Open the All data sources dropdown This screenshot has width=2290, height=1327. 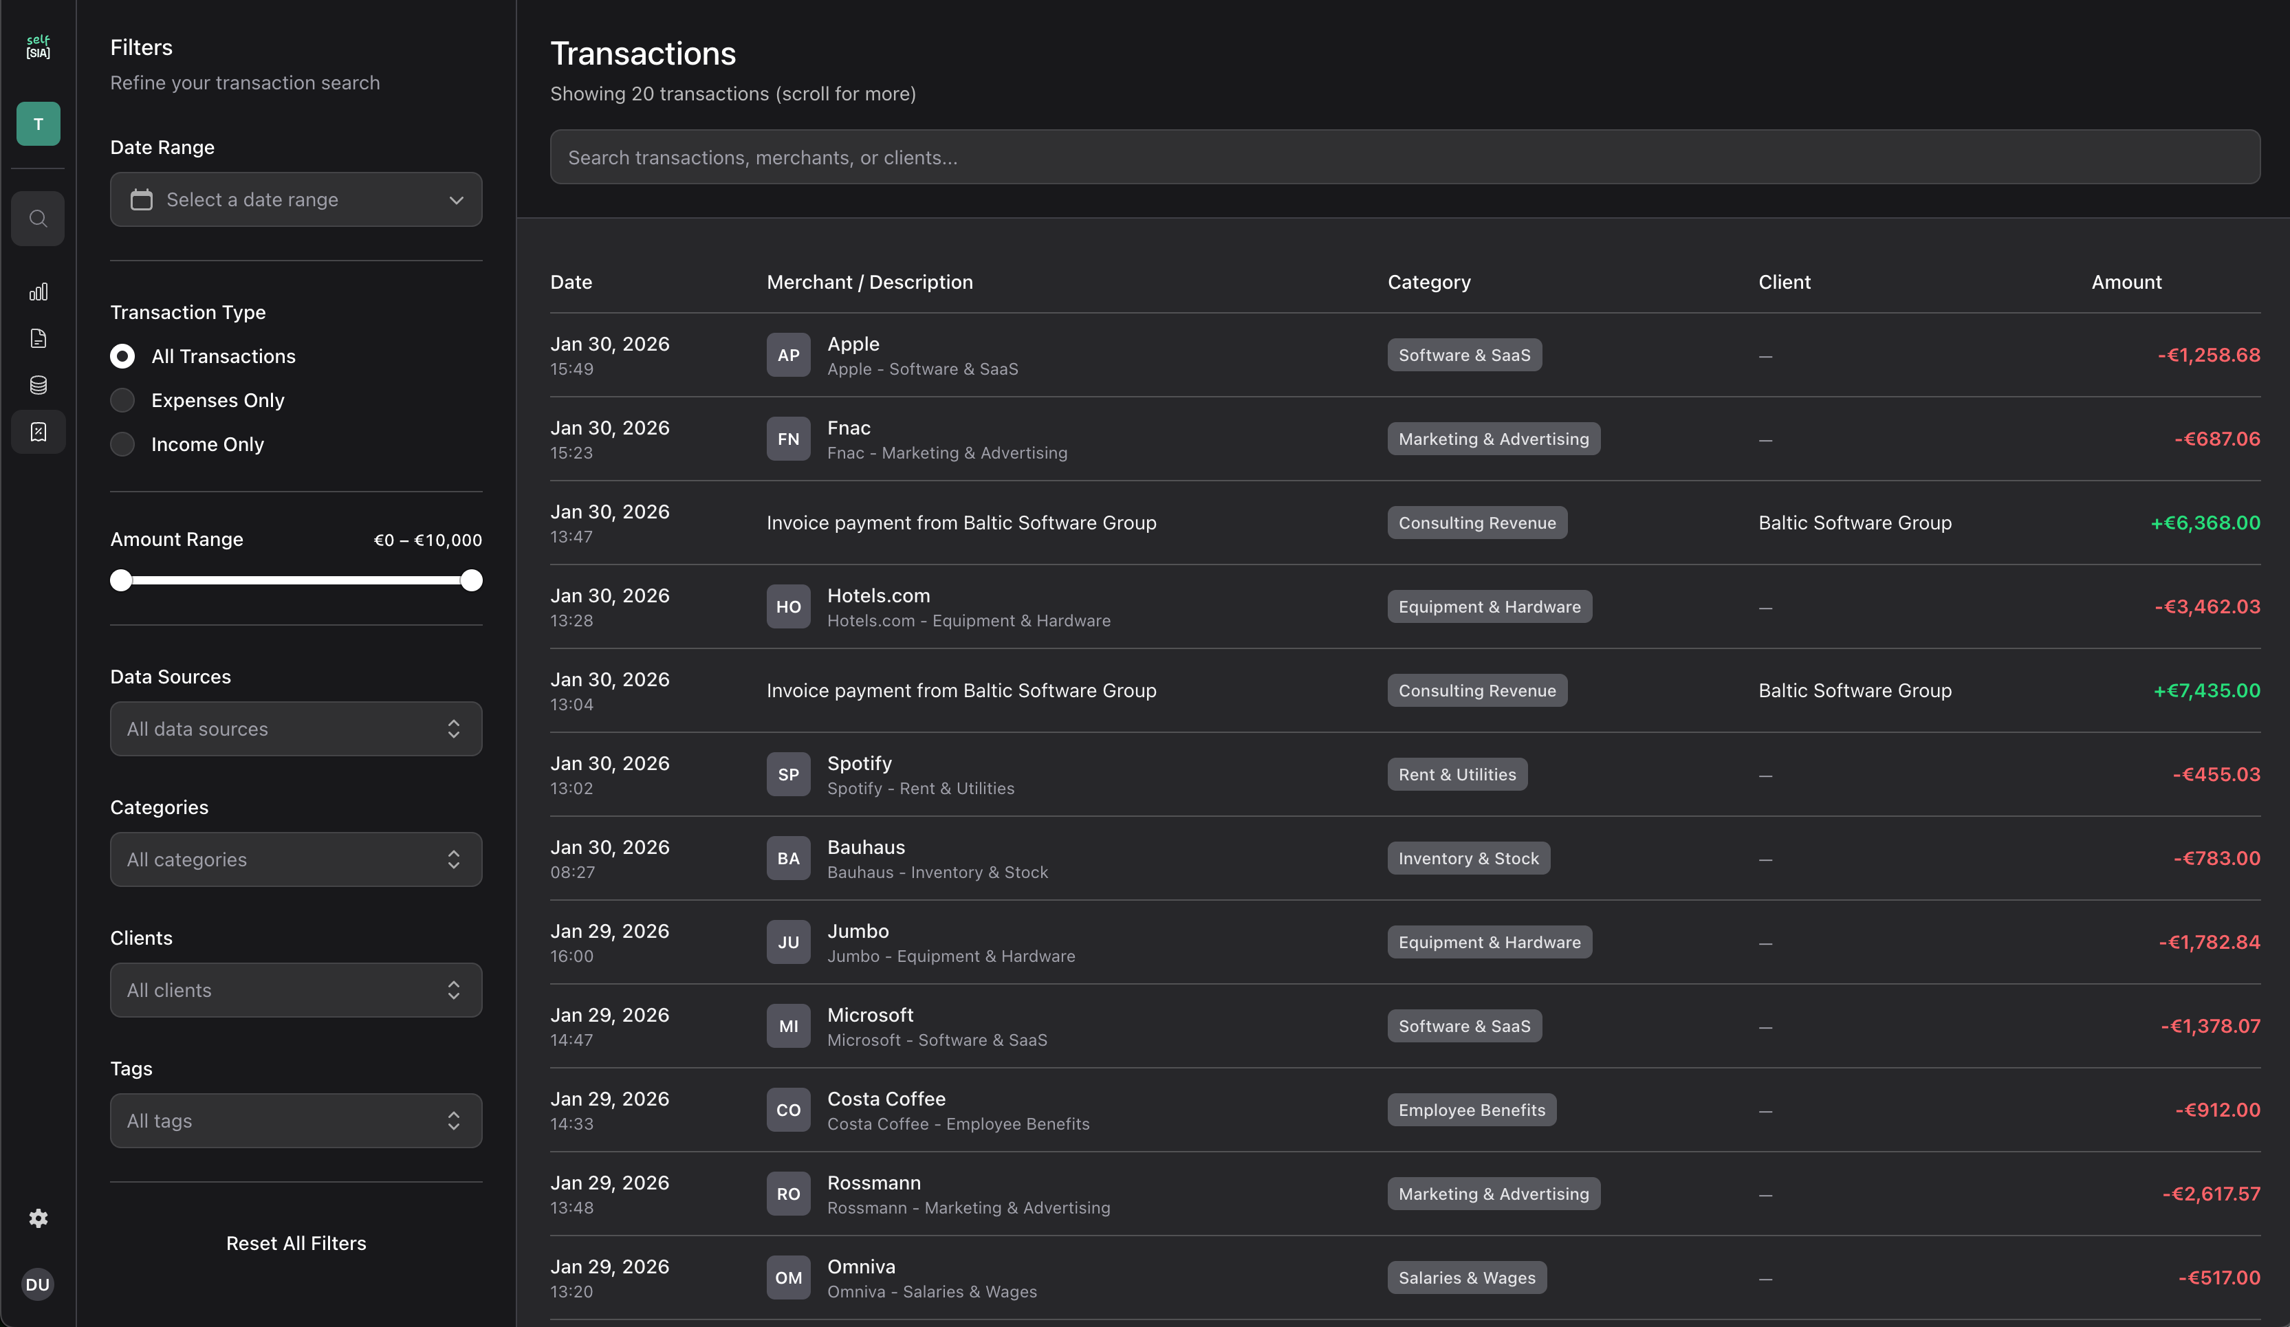[x=295, y=728]
